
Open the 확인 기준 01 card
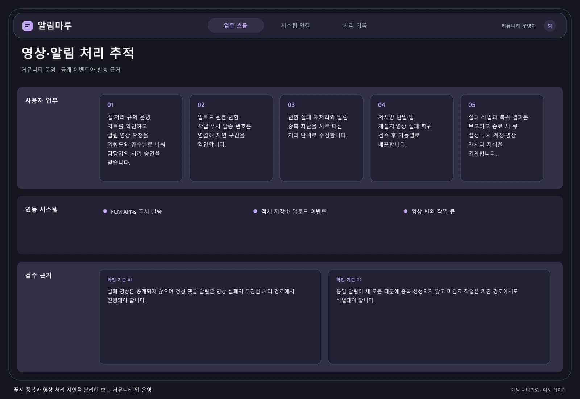pyautogui.click(x=210, y=317)
